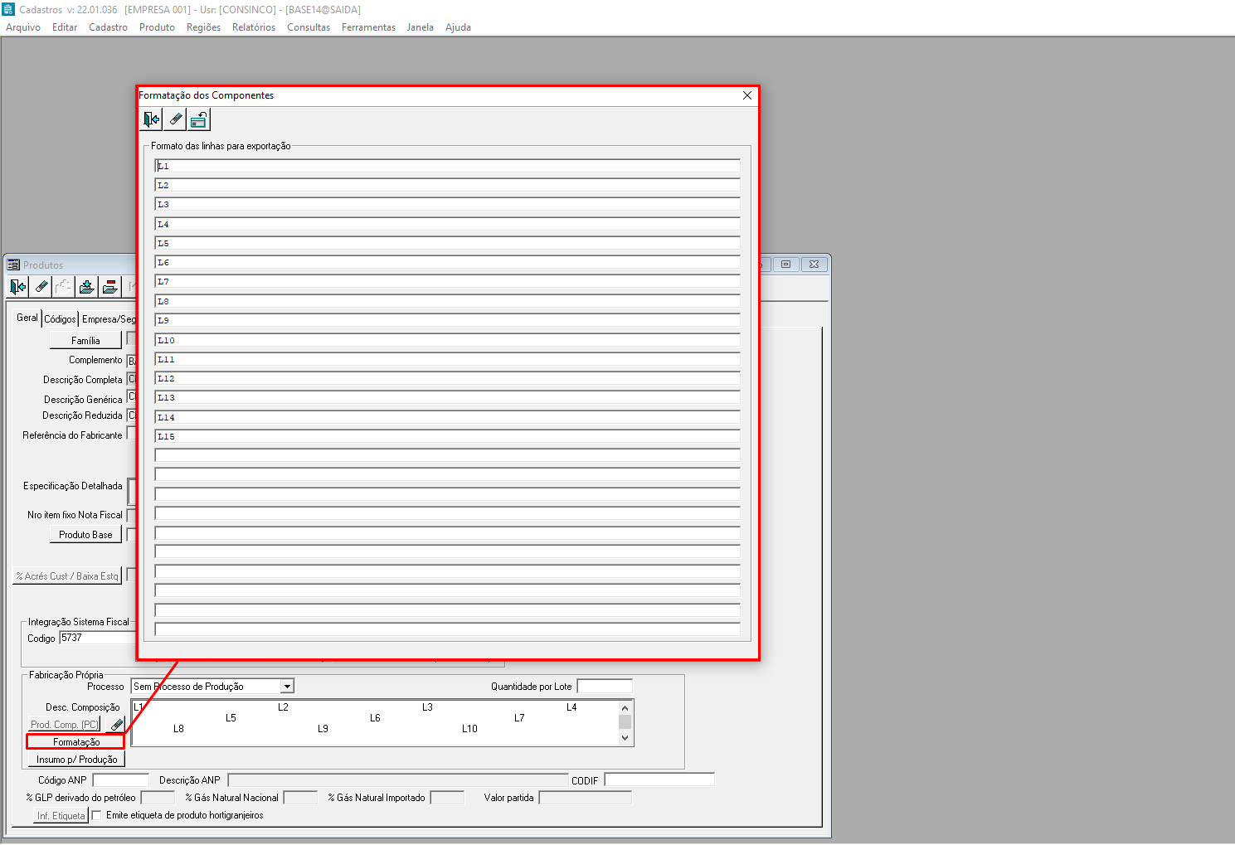
Task: Click the L1 export line field
Action: pyautogui.click(x=447, y=166)
